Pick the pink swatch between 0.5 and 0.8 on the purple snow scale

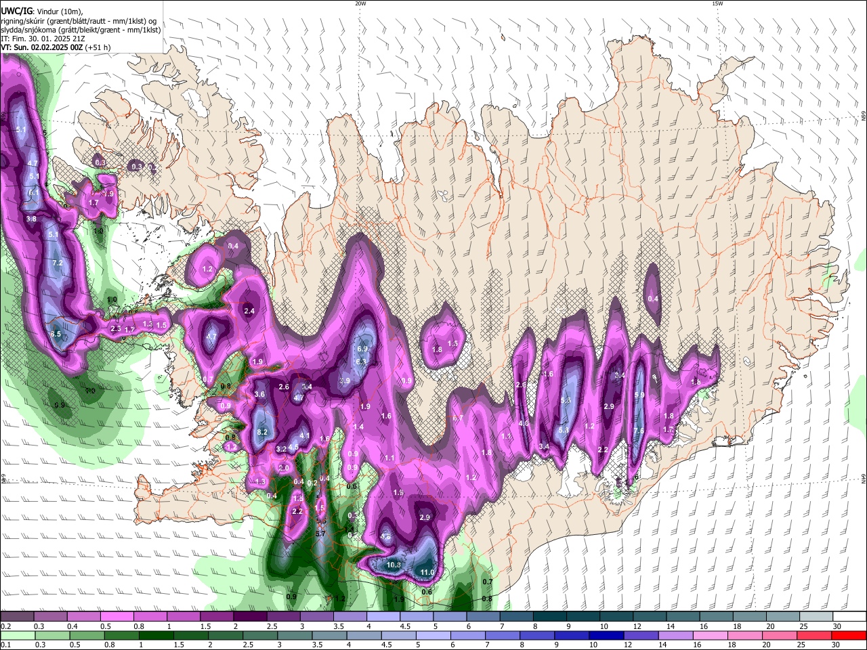[117, 617]
